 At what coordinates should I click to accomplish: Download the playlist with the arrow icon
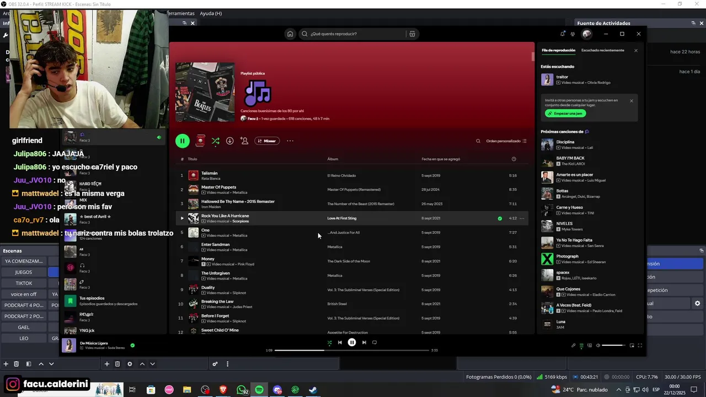(x=230, y=141)
